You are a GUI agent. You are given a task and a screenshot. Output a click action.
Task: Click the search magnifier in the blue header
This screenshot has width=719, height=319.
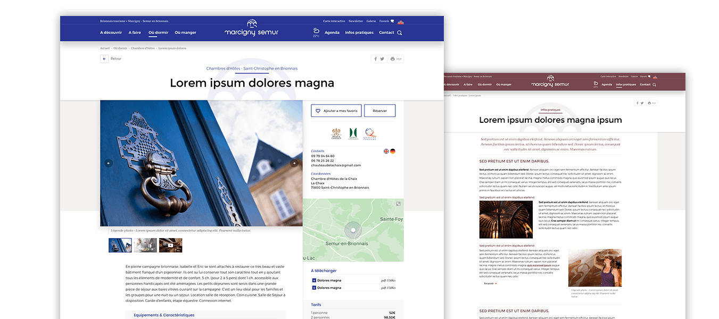pos(400,33)
